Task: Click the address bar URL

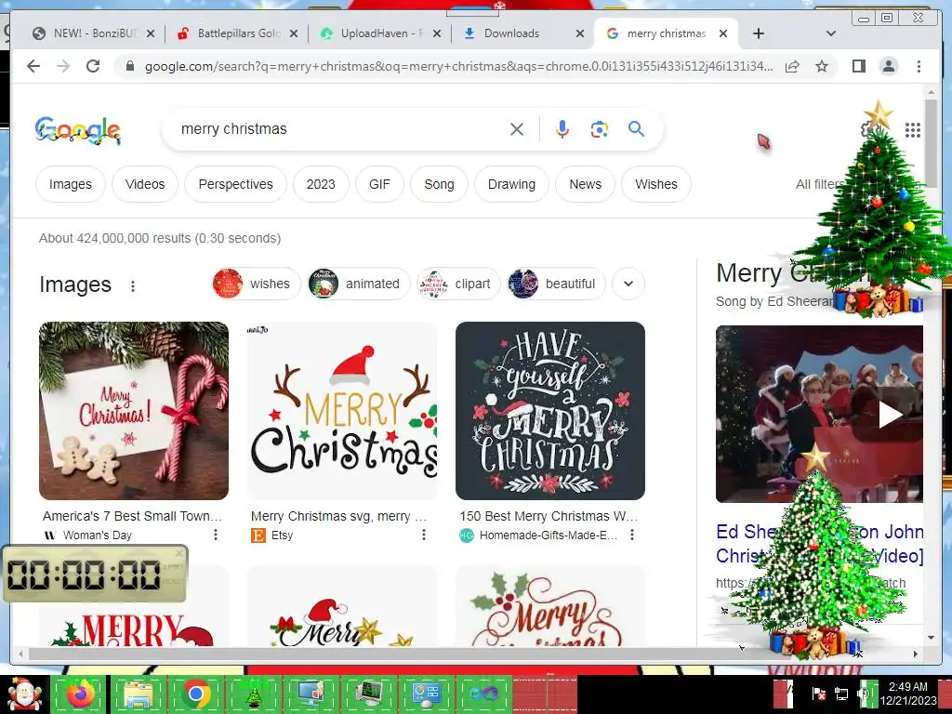Action: 458,66
